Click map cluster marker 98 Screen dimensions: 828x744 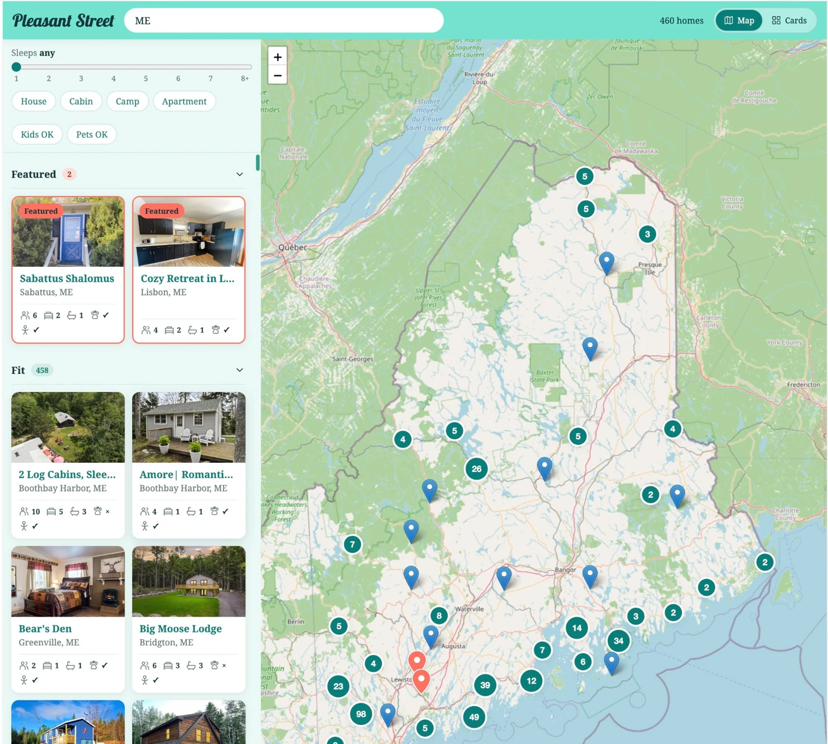[361, 714]
